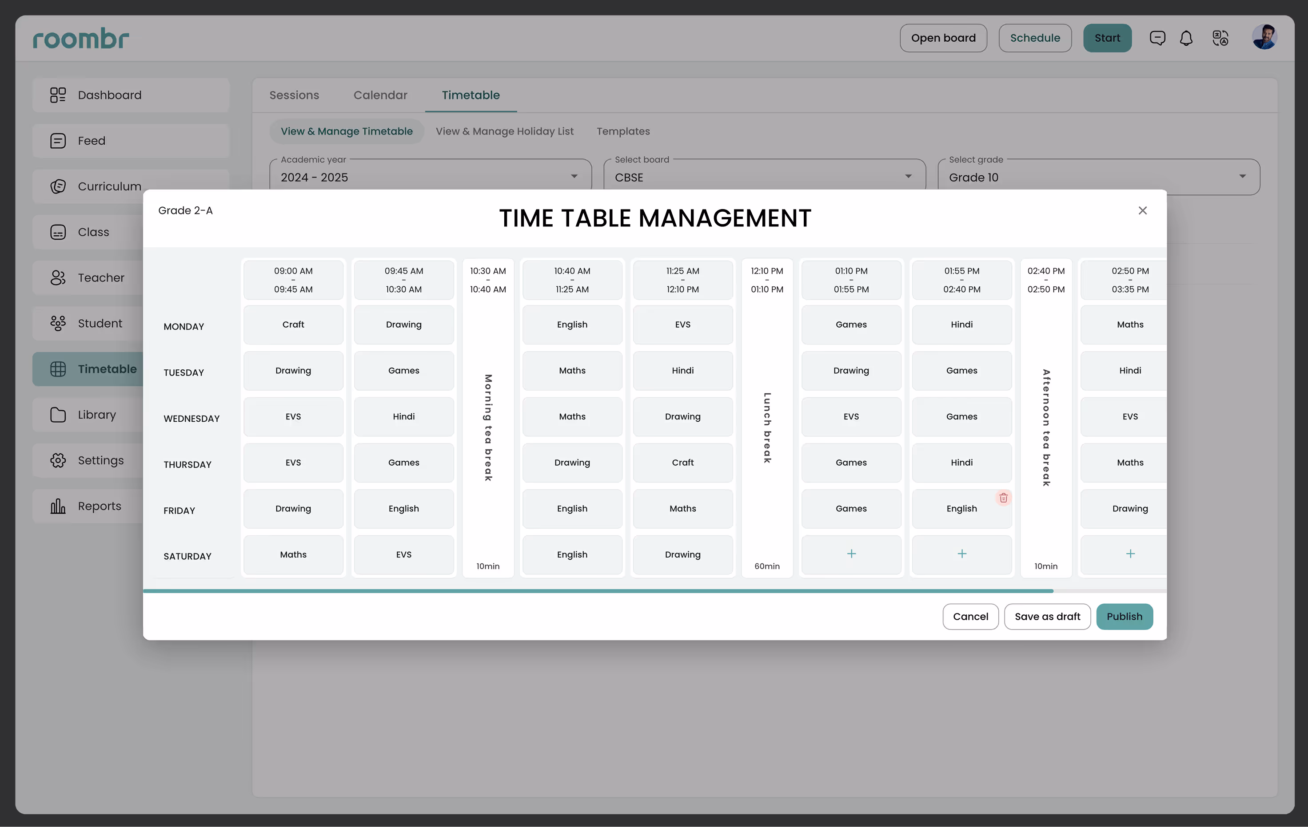This screenshot has width=1308, height=827.
Task: Open Select grade dropdown
Action: (1242, 177)
